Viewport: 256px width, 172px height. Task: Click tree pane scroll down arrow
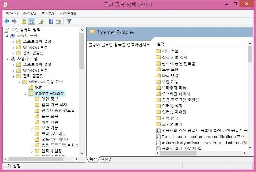click(82, 153)
